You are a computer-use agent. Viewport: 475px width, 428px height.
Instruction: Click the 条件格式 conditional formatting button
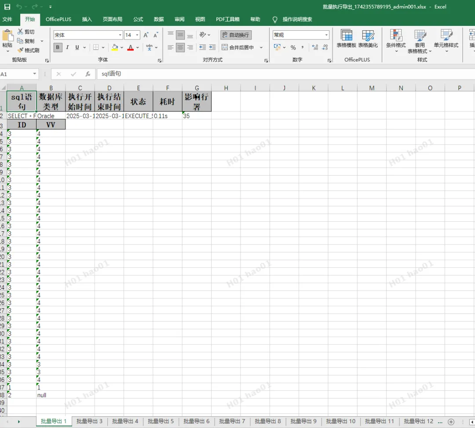pos(396,39)
